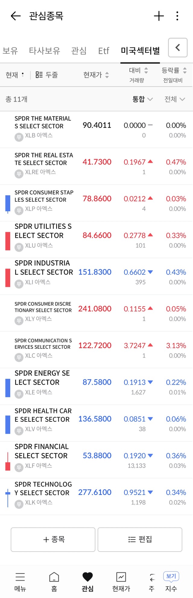Switch to the 타사보유 tab
The height and width of the screenshot is (598, 193).
44,51
